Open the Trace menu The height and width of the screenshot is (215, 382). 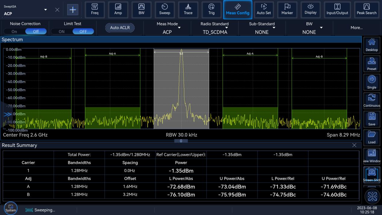tap(188, 10)
